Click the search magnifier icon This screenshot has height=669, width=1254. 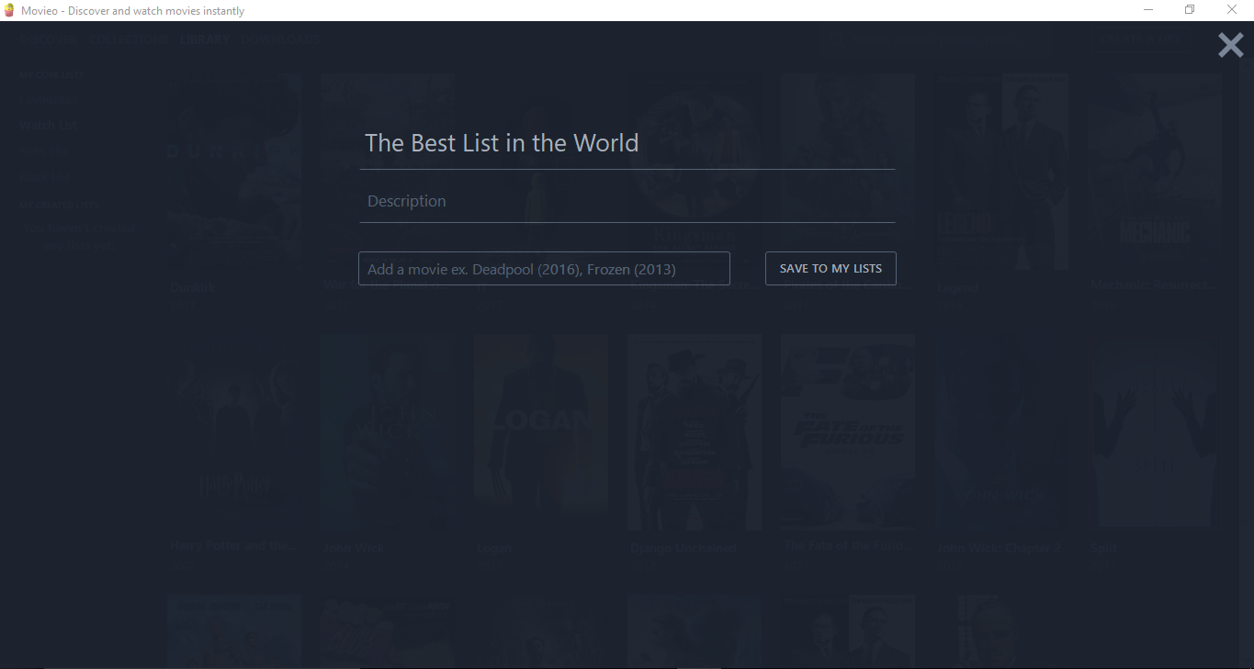[837, 39]
